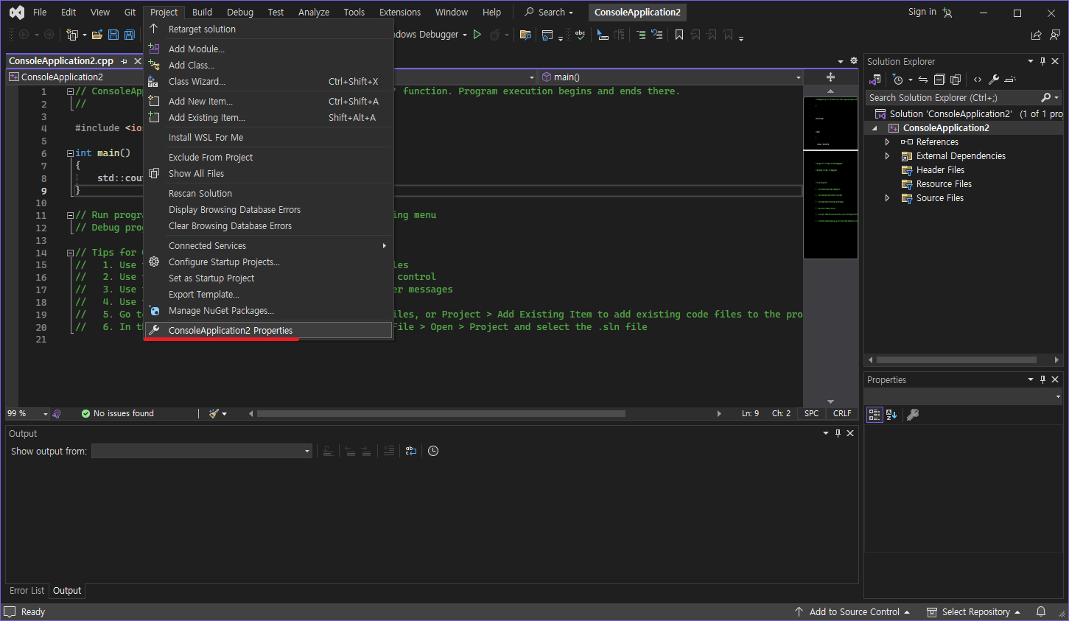Click Collapse All icon in Solution Explorer
The image size is (1069, 621).
pos(939,80)
